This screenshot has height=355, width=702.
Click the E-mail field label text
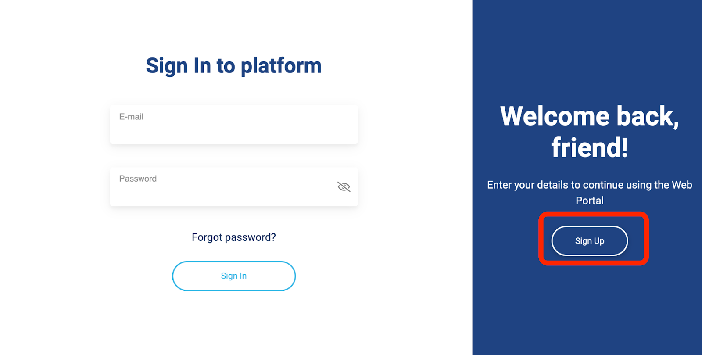tap(131, 117)
